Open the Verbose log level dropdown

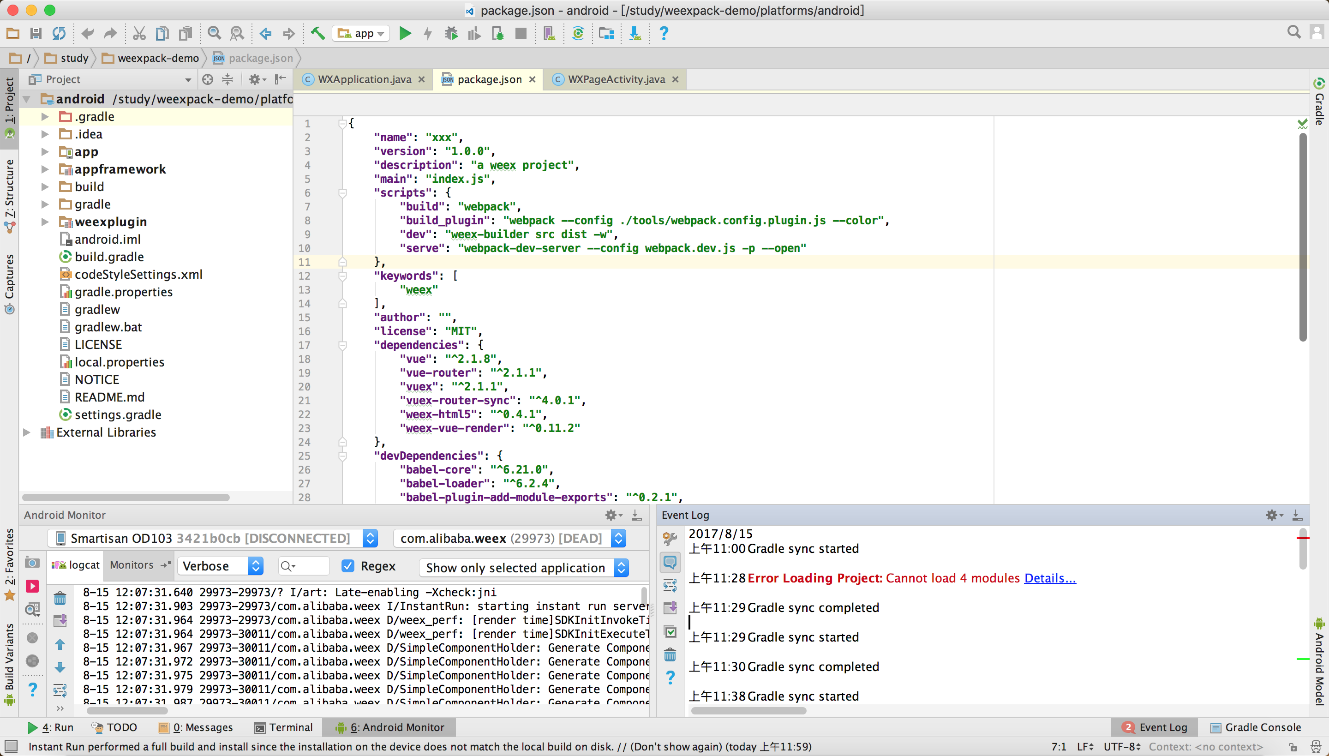(220, 566)
